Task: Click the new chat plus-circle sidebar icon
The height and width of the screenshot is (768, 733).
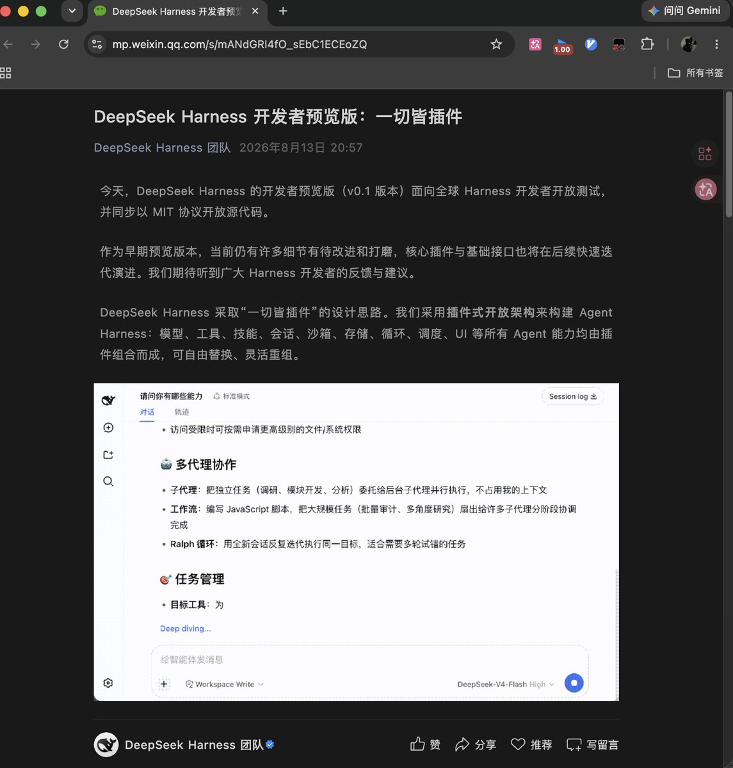Action: [x=108, y=428]
